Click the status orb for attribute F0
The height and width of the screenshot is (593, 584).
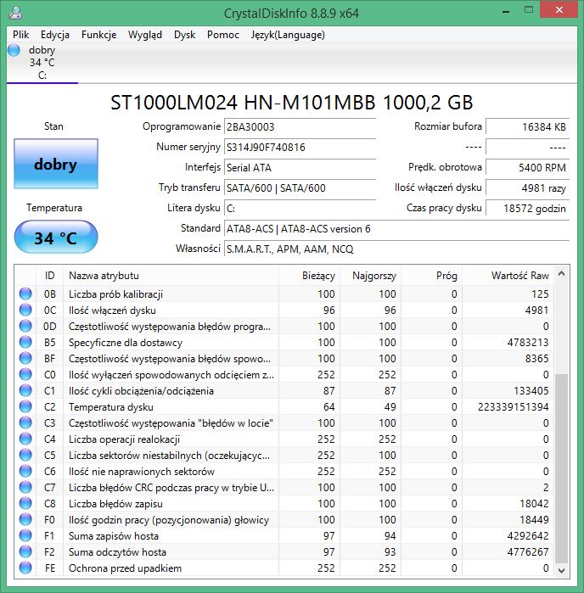[x=25, y=520]
